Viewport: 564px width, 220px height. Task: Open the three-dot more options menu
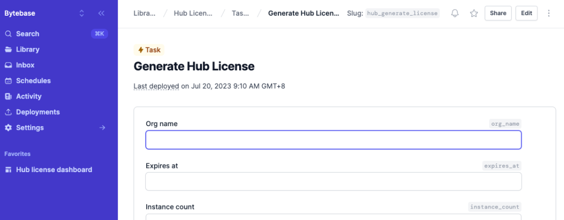pyautogui.click(x=549, y=13)
